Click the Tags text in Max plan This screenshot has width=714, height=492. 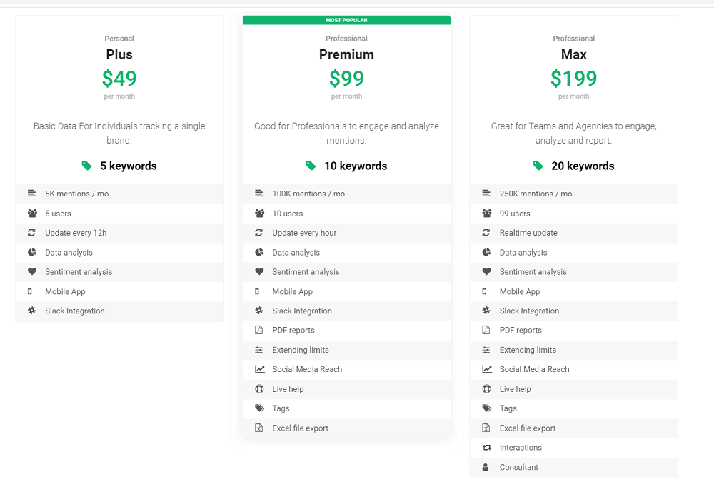[x=508, y=408]
